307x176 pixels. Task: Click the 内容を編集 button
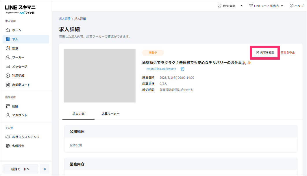point(265,52)
